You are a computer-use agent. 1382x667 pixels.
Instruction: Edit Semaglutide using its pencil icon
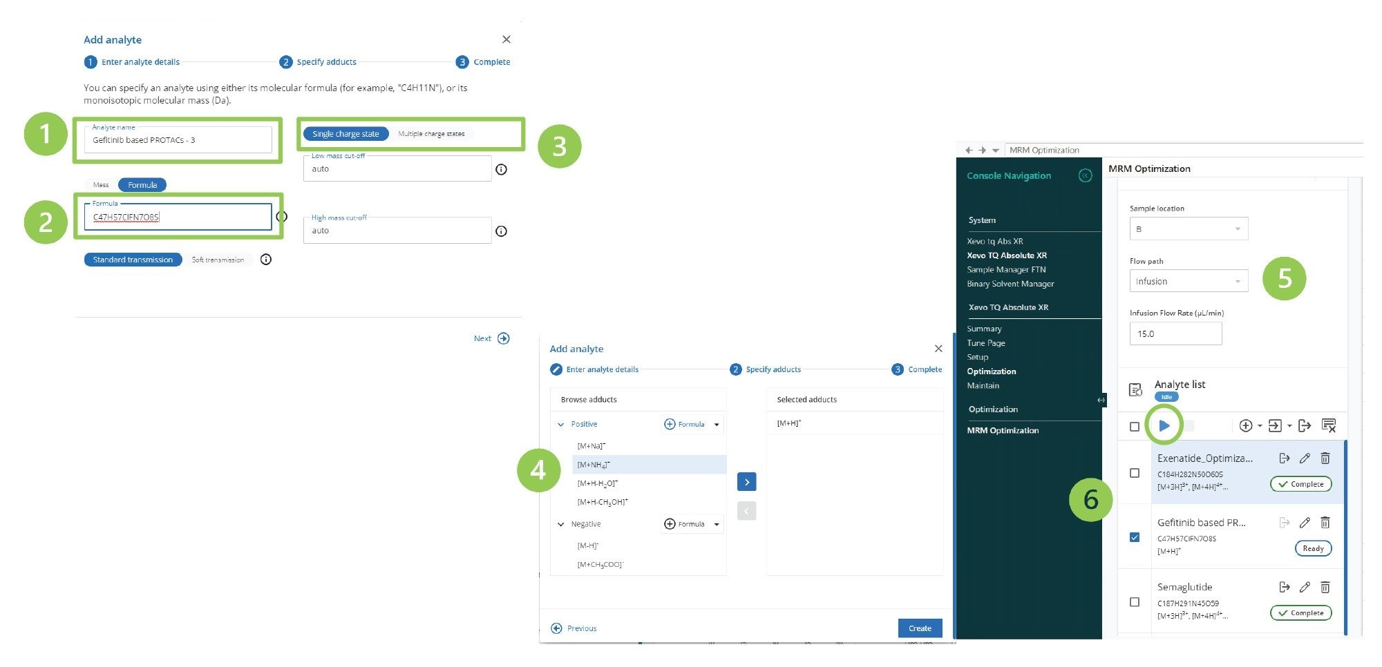(x=1305, y=587)
